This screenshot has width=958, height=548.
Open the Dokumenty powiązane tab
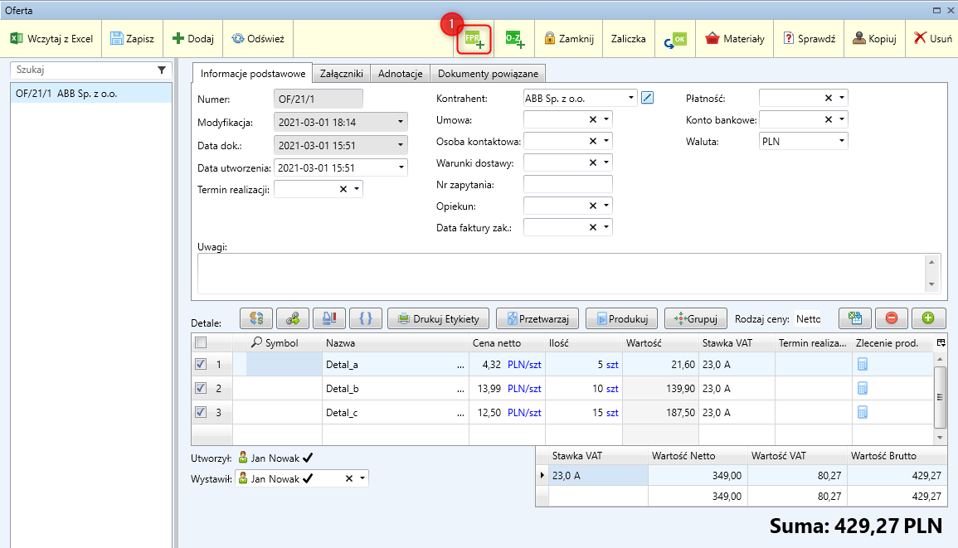(x=488, y=74)
